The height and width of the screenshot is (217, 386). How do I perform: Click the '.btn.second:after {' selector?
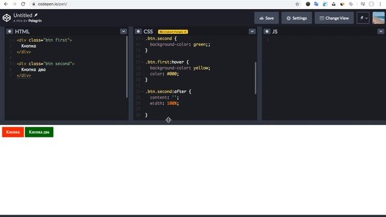pyautogui.click(x=168, y=92)
